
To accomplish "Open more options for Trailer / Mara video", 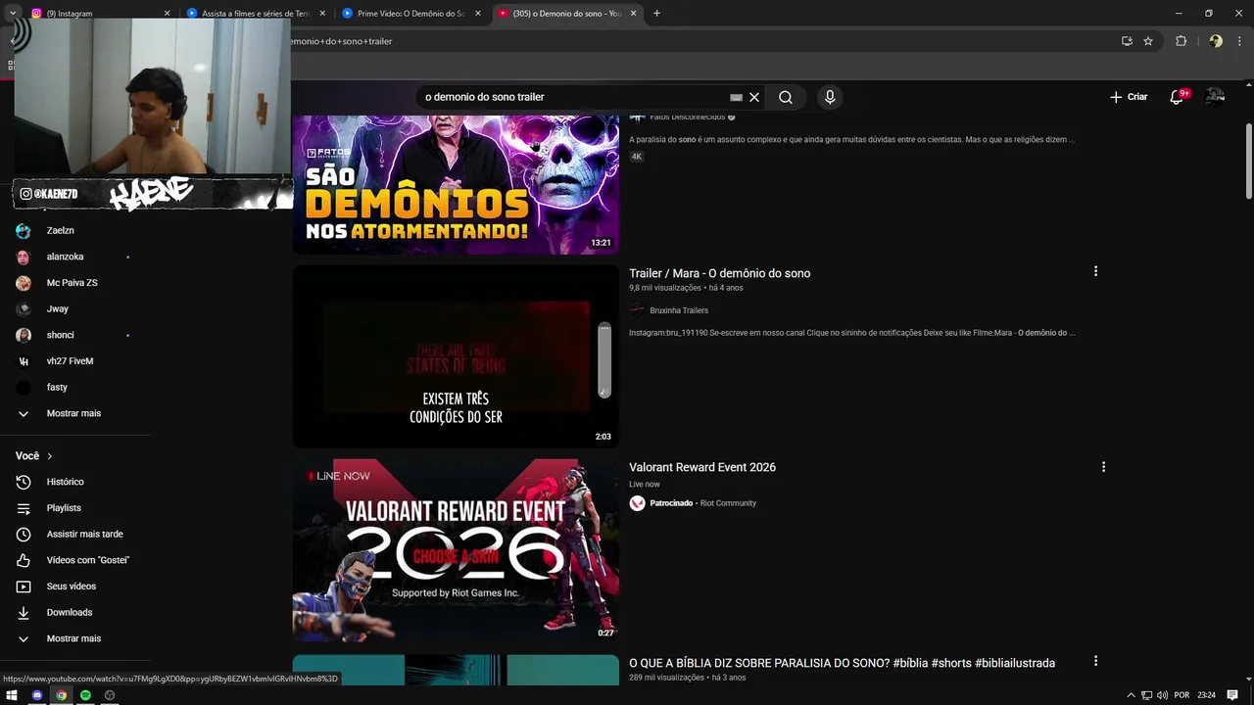I will coord(1095,271).
